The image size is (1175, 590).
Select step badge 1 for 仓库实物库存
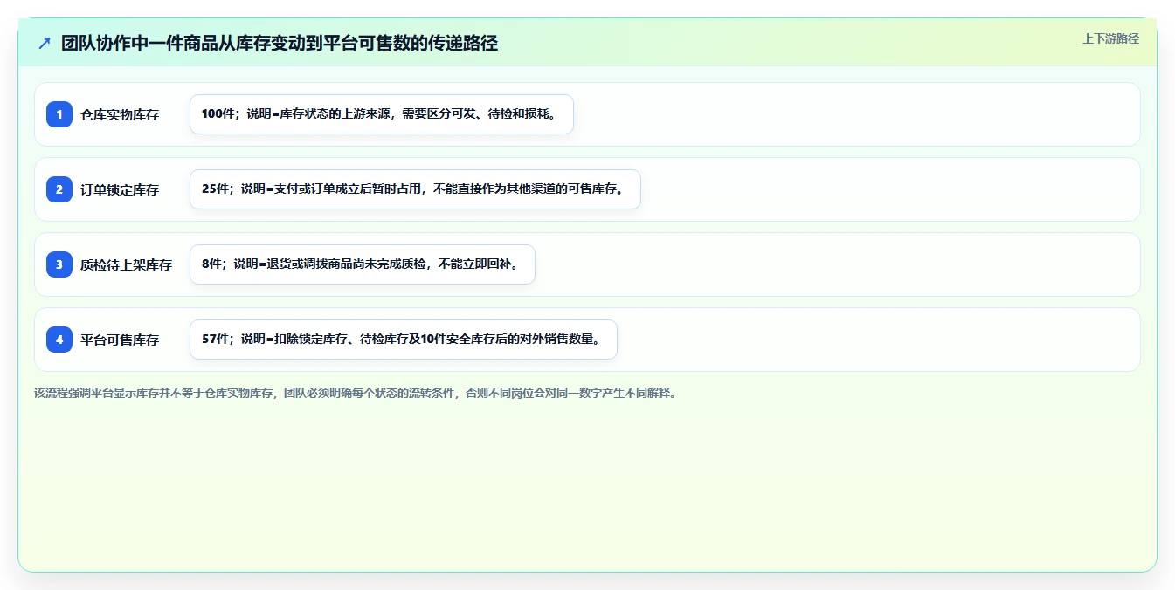tap(59, 114)
